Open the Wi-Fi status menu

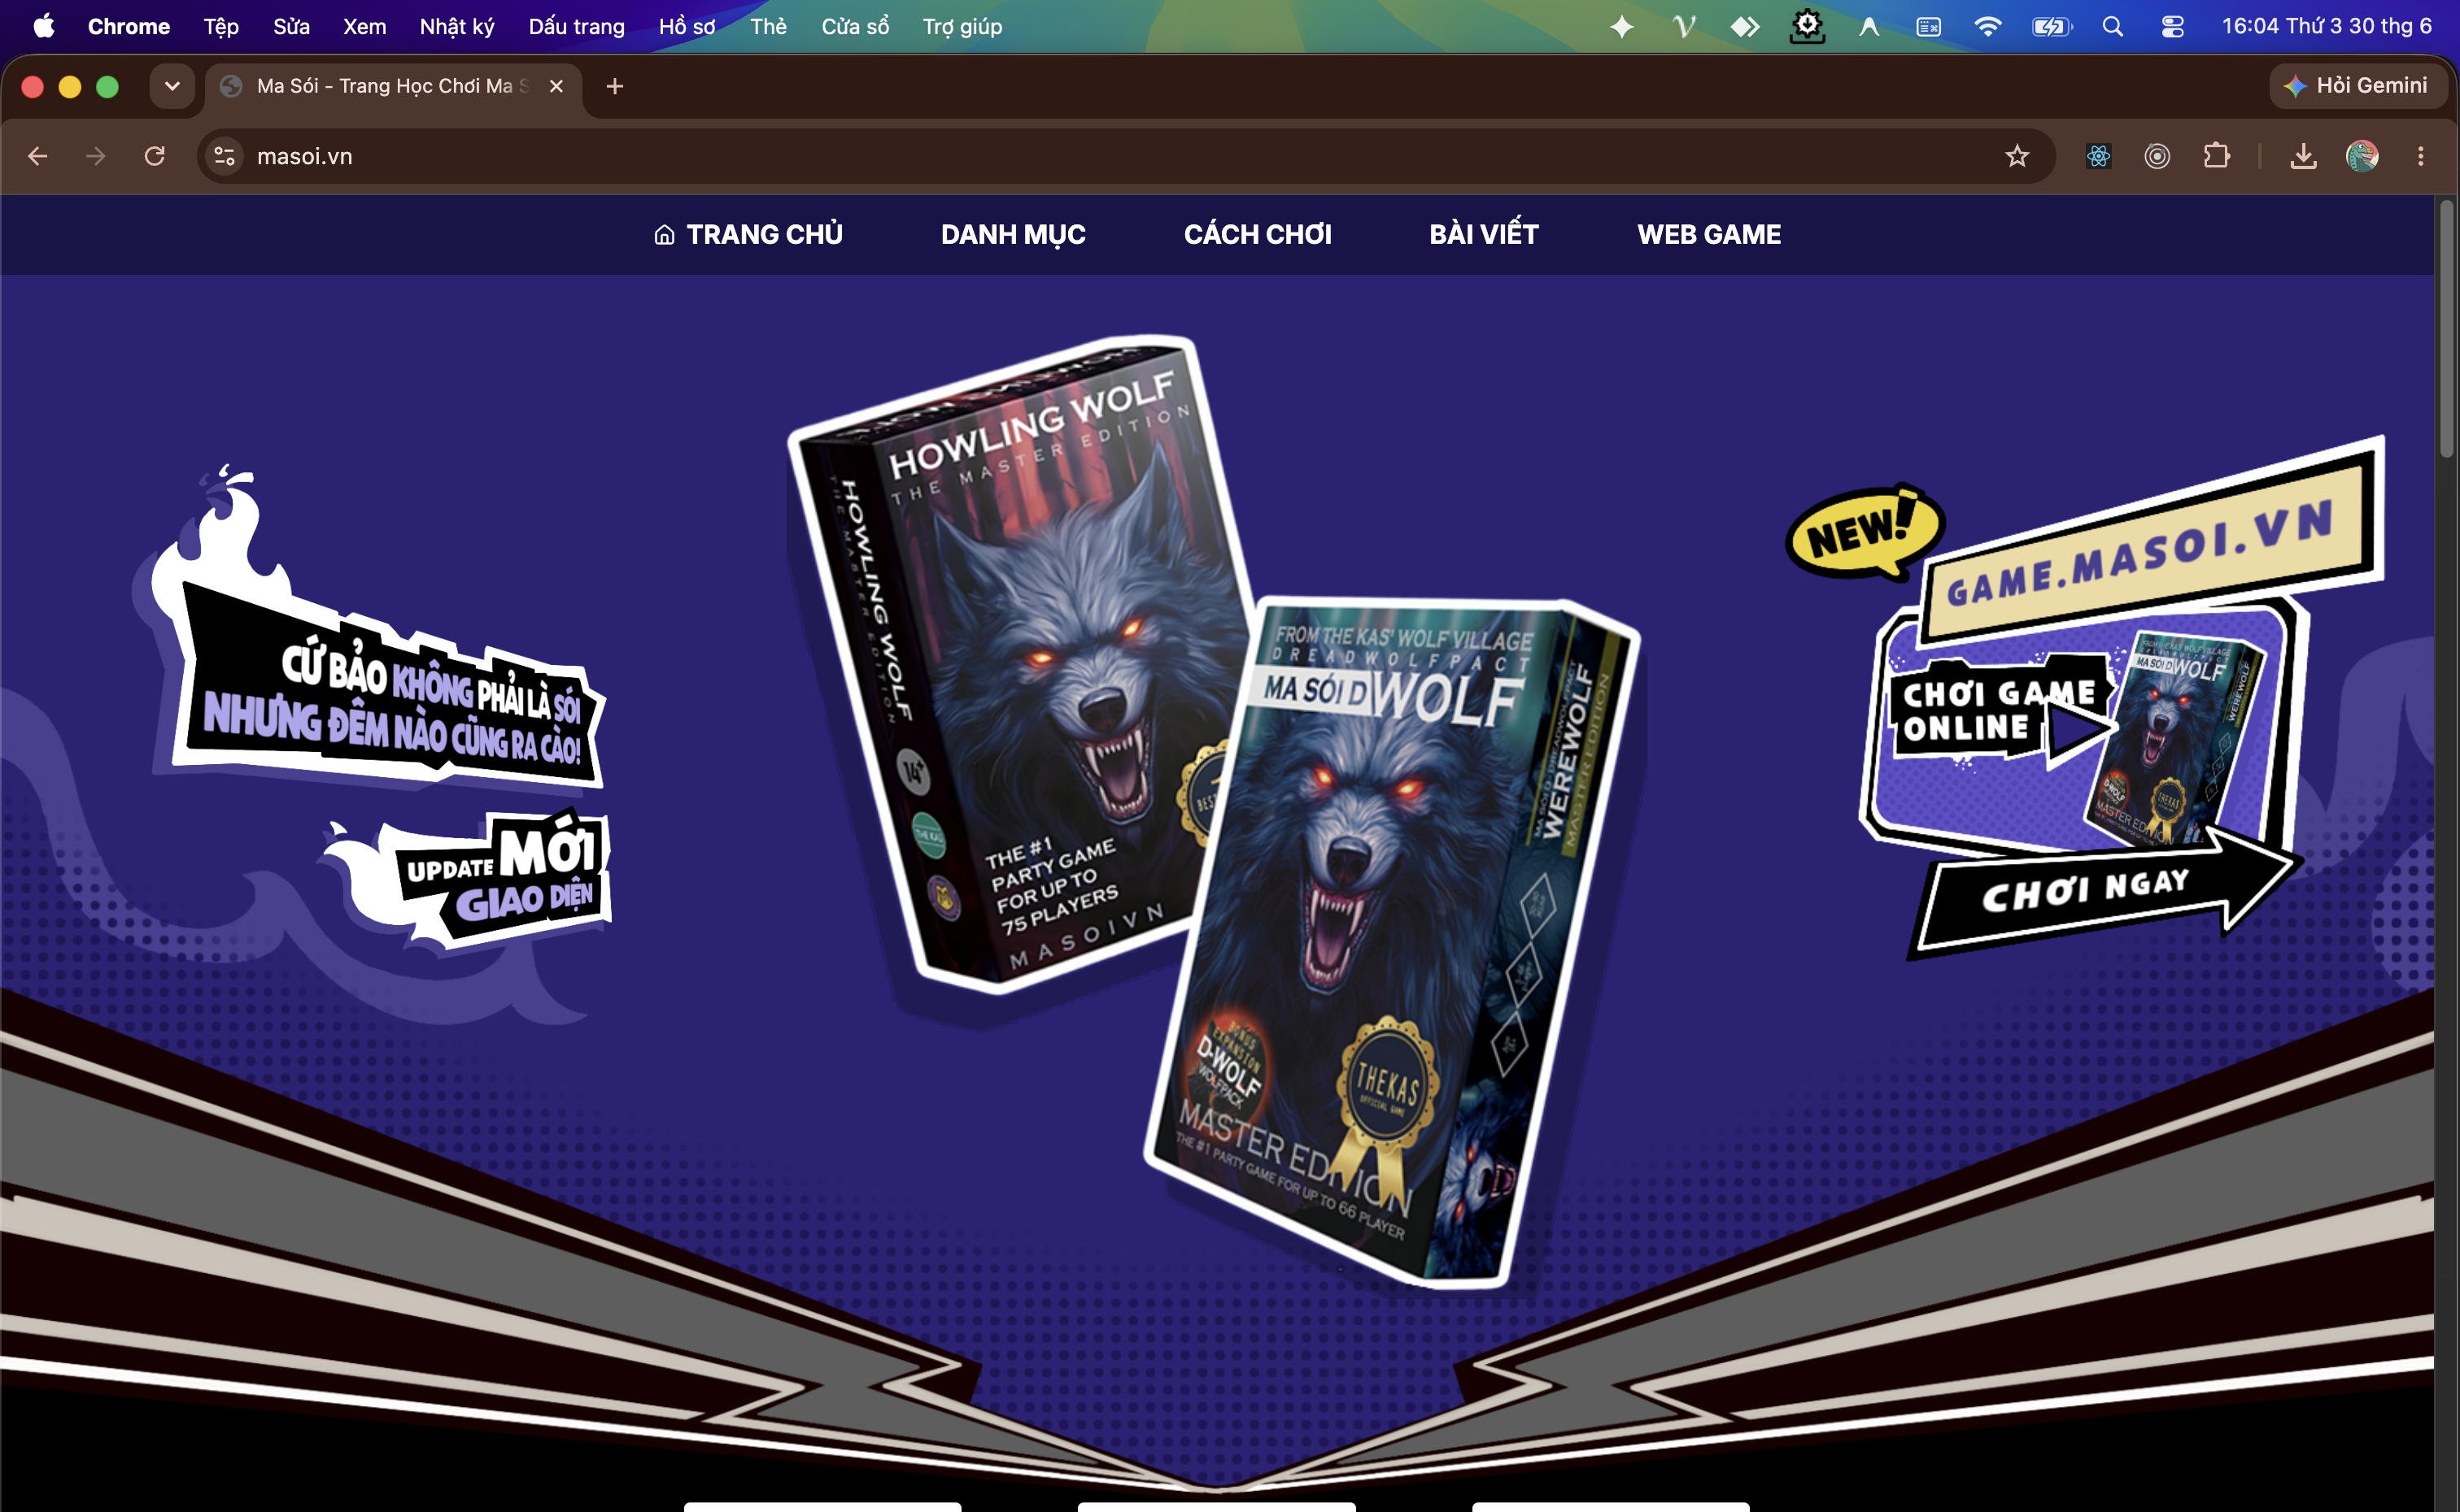point(1987,26)
